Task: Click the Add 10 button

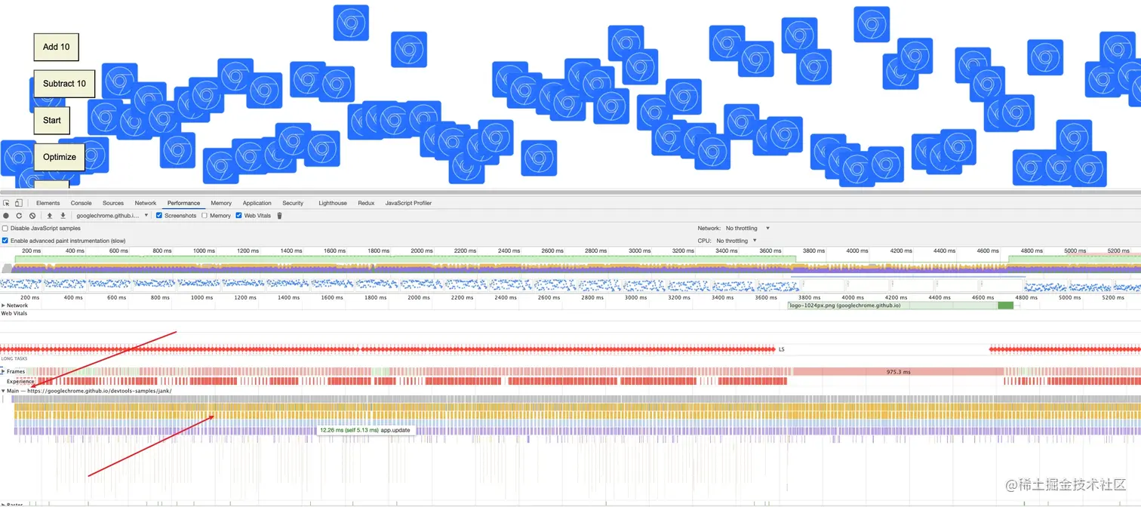Action: point(57,47)
